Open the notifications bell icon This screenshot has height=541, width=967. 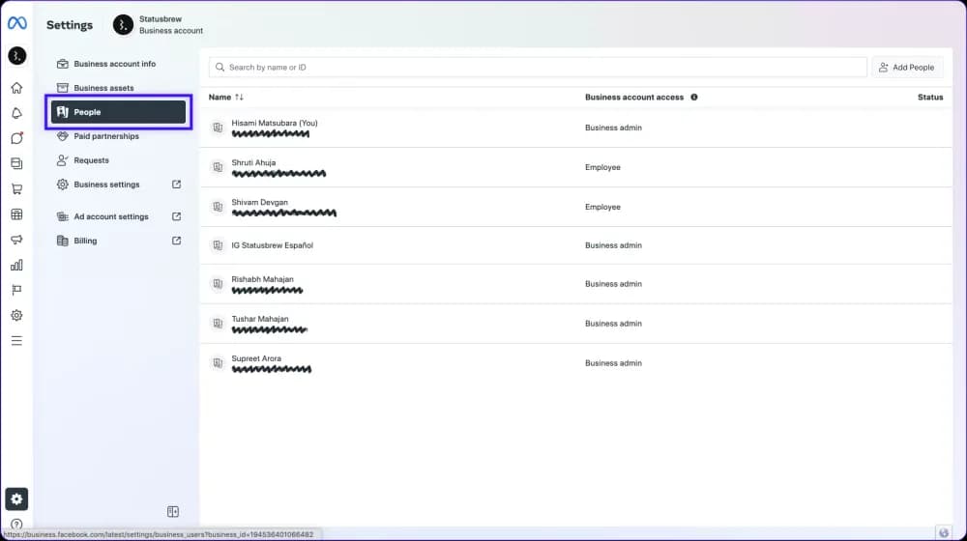coord(16,113)
